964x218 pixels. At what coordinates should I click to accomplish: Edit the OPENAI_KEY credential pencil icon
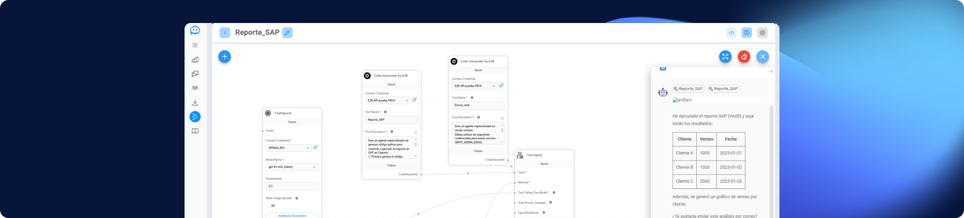click(x=315, y=147)
